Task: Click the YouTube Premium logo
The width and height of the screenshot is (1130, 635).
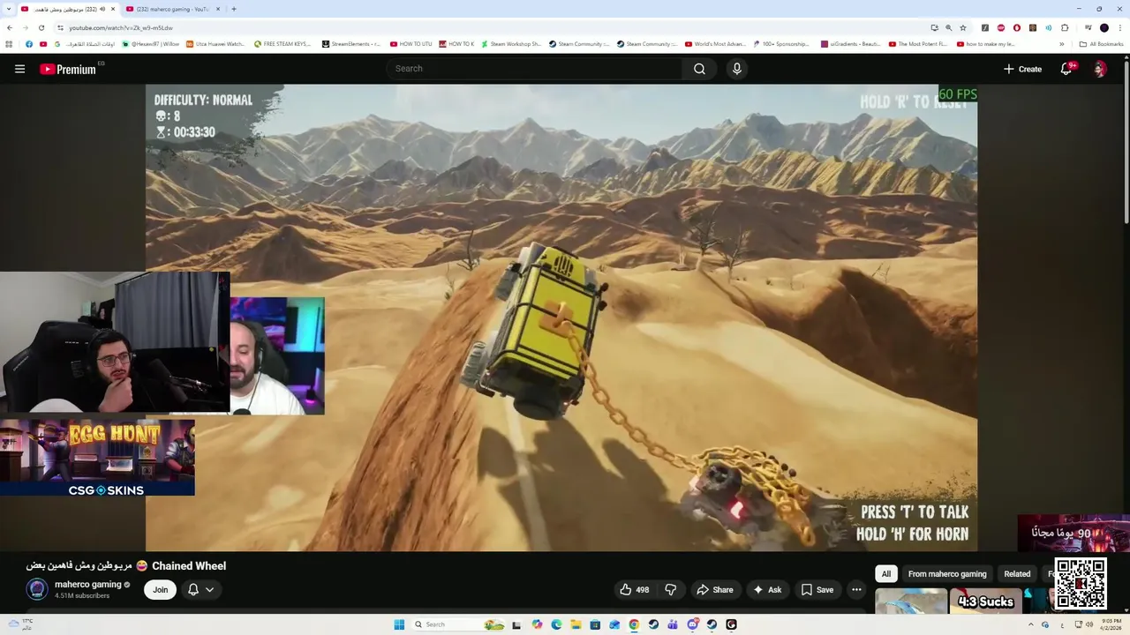Action: point(68,69)
